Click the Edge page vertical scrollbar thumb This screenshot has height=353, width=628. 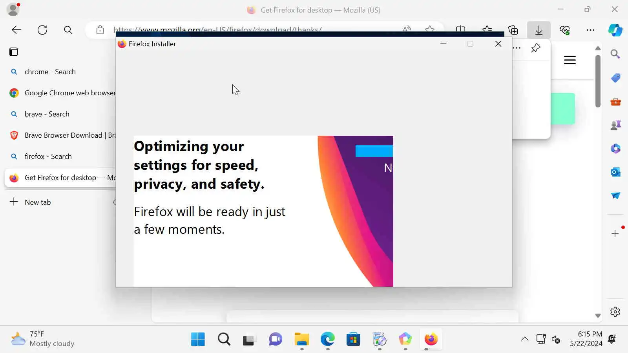pyautogui.click(x=598, y=81)
